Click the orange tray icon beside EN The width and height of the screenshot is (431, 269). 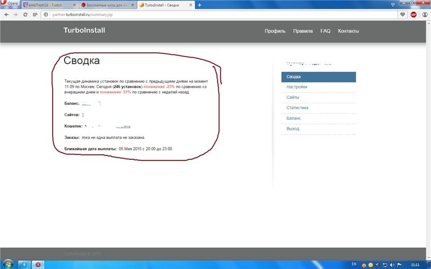pyautogui.click(x=364, y=265)
